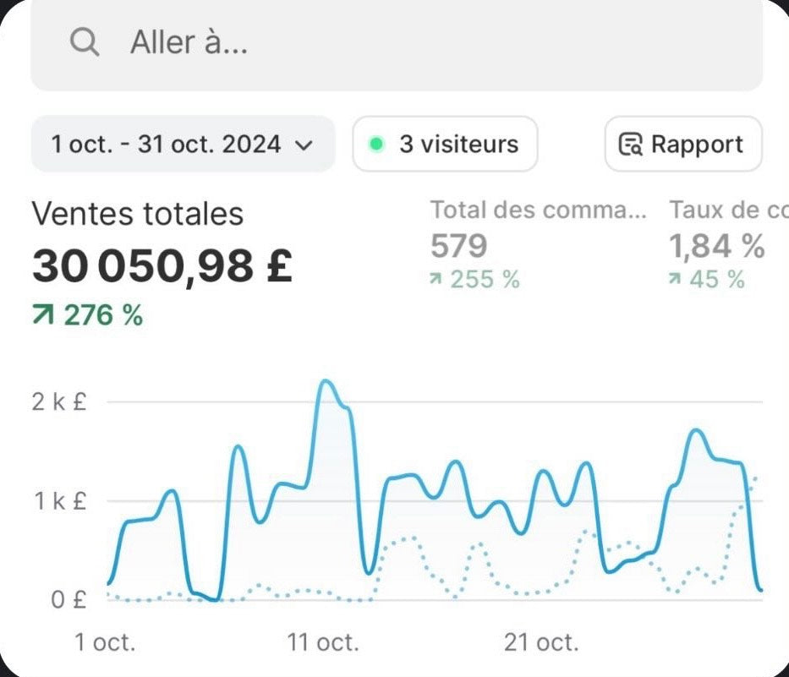The width and height of the screenshot is (789, 677).
Task: Switch to the Taux de conversion metric
Action: tap(729, 210)
